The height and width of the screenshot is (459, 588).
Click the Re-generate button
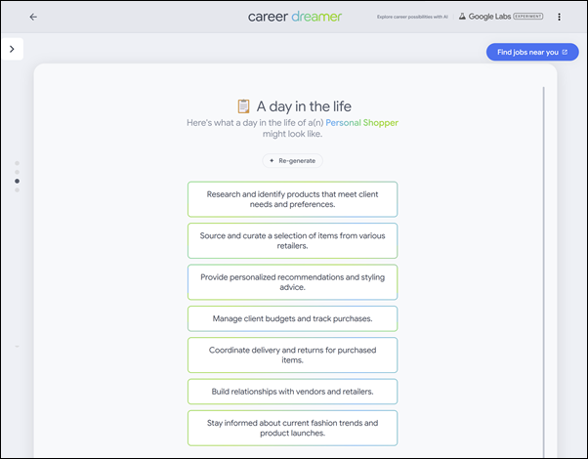293,160
